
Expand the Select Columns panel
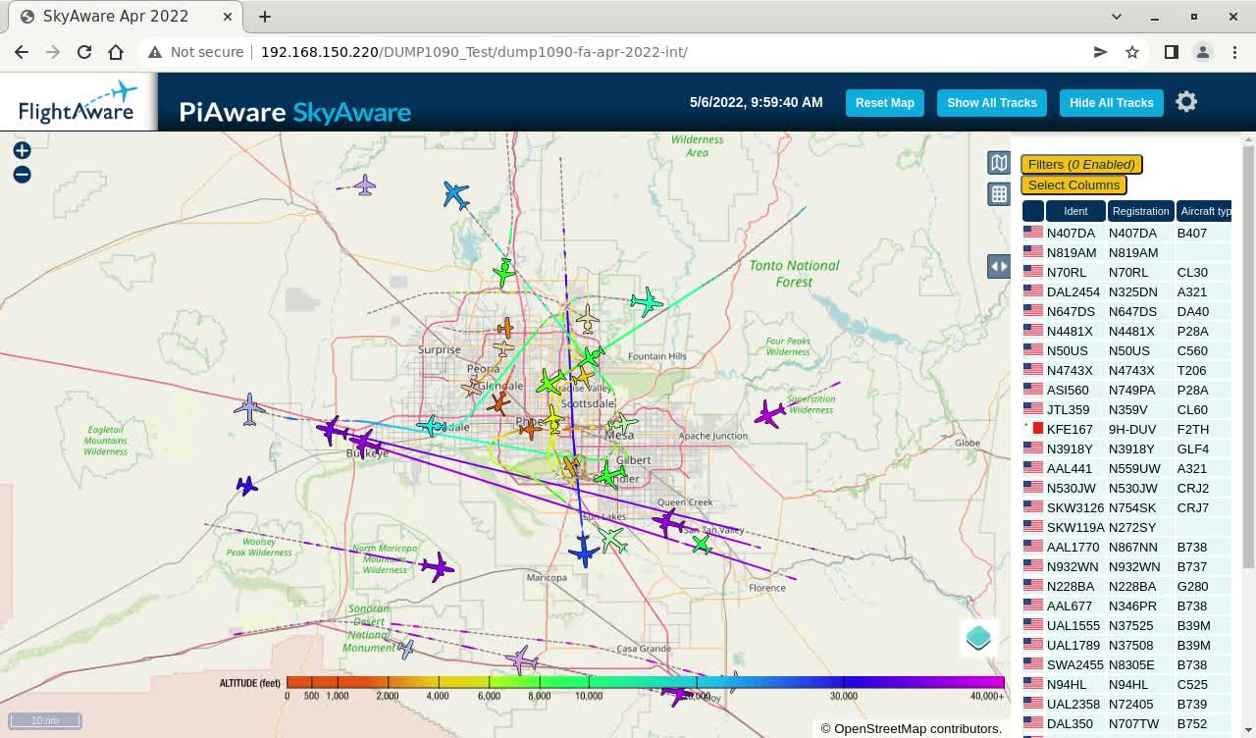pyautogui.click(x=1073, y=184)
